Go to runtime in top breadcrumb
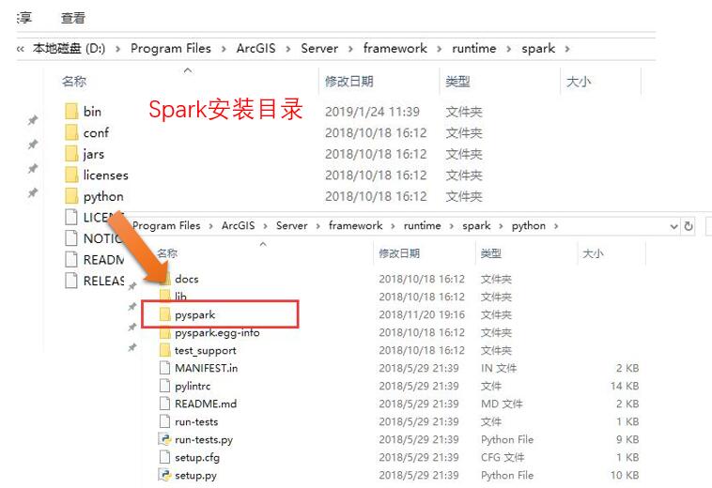This screenshot has width=712, height=488. [x=474, y=48]
